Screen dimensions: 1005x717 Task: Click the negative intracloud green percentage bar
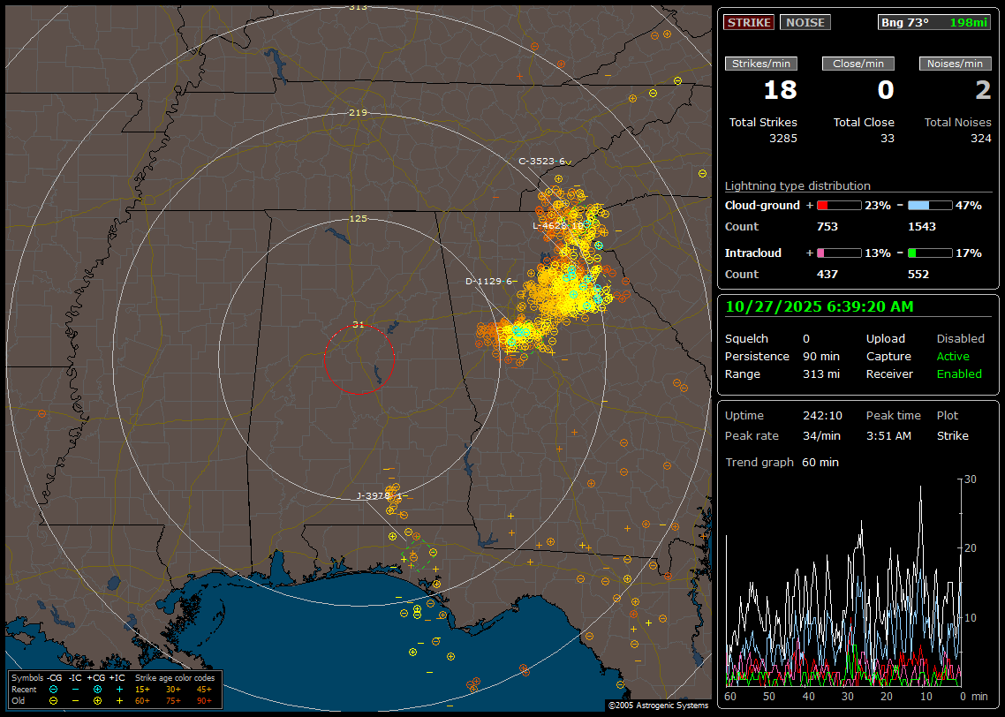pyautogui.click(x=930, y=253)
